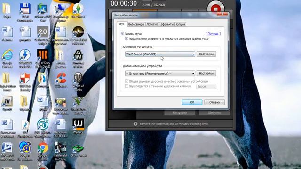Launch Grand Theft Auto V shortcut
The height and width of the screenshot is (169, 301).
[78, 105]
